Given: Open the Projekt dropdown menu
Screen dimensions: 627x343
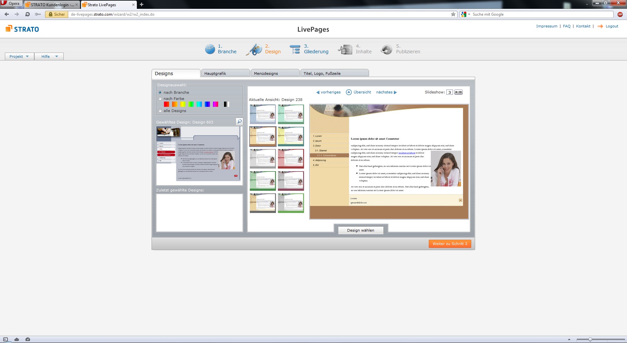Looking at the screenshot, I should [x=19, y=57].
